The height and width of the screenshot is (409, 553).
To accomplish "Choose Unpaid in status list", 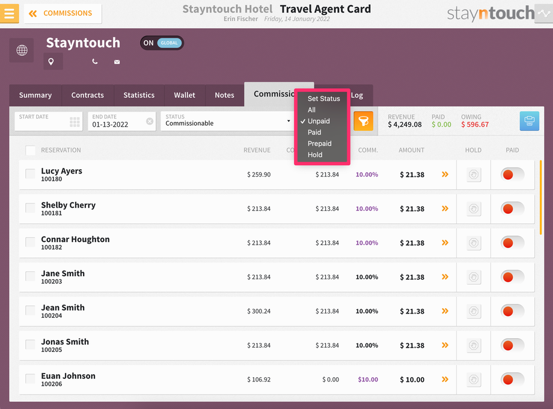I will (x=319, y=121).
